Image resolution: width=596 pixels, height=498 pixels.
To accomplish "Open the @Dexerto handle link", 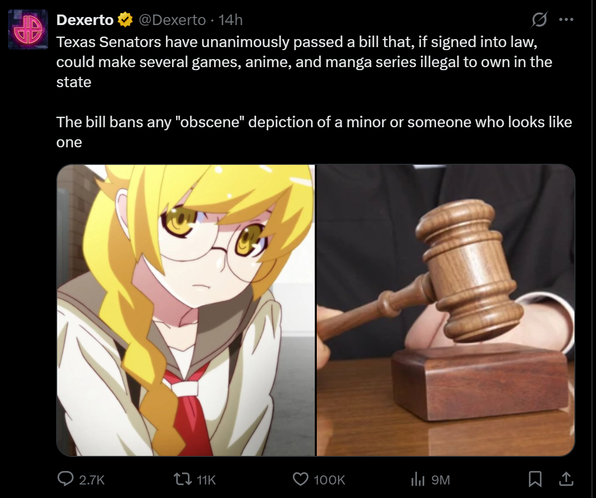I will (x=172, y=20).
